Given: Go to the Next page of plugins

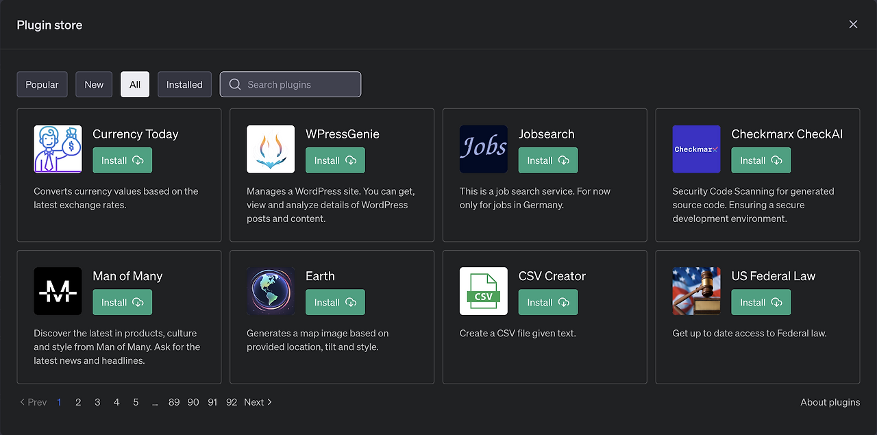Looking at the screenshot, I should (x=258, y=402).
